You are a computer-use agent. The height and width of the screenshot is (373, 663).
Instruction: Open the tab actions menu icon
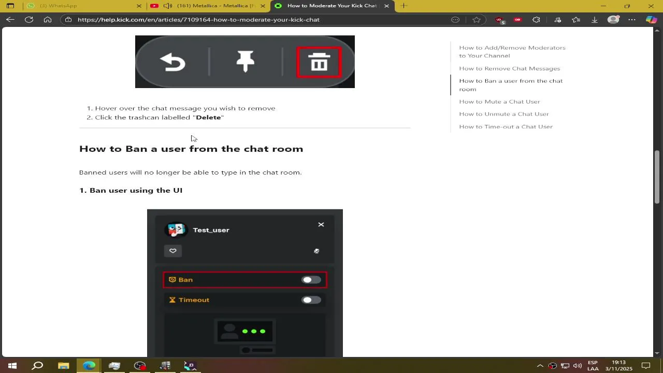point(10,6)
